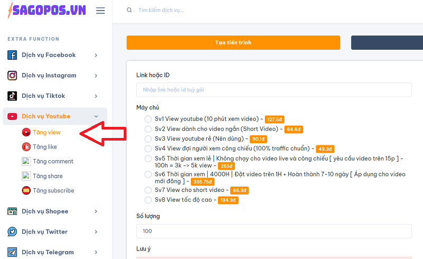Click the Telegram service icon

coord(12,252)
